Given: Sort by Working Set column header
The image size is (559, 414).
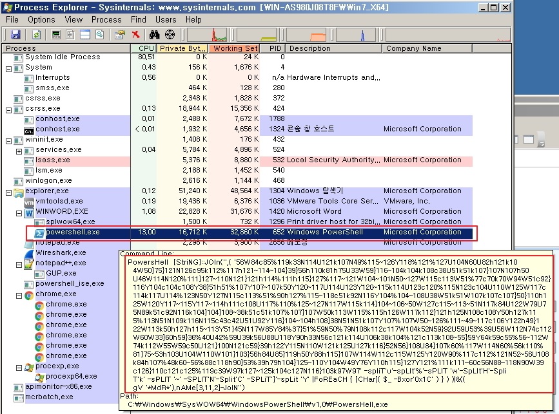Looking at the screenshot, I should coord(235,48).
